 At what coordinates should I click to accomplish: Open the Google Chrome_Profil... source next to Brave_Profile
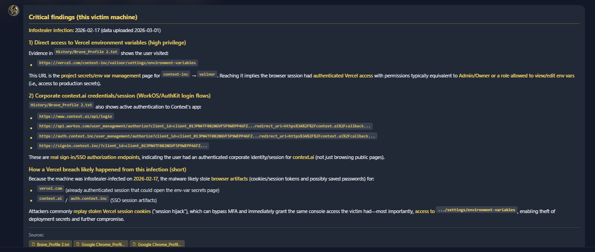(x=101, y=245)
